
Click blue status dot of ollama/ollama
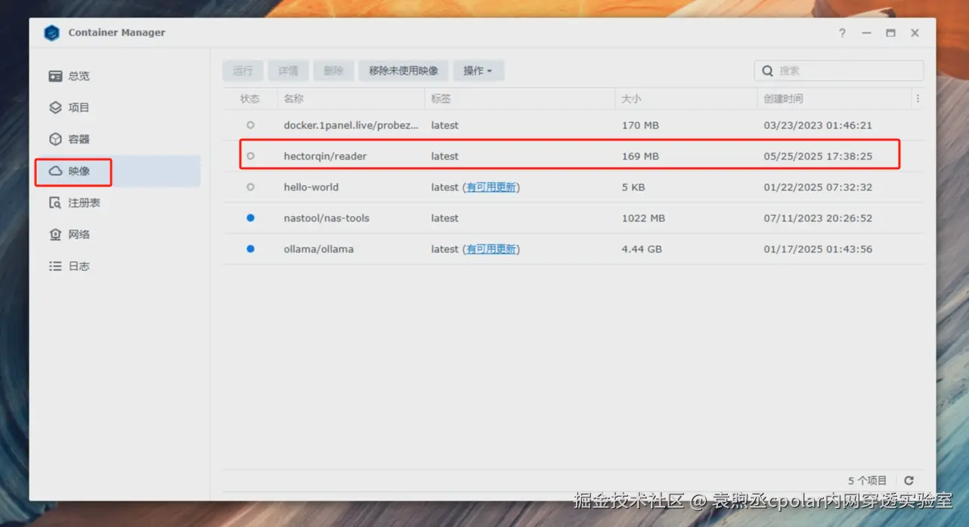pos(250,249)
